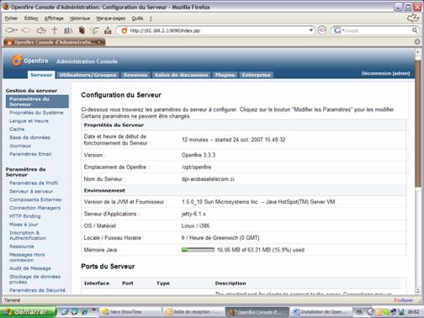
Task: Open Paramètres de Profil sidebar link
Action: point(34,183)
